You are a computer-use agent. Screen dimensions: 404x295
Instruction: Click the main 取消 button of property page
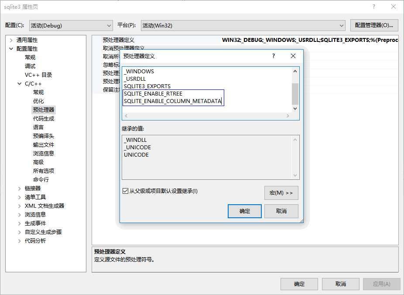coord(340,284)
